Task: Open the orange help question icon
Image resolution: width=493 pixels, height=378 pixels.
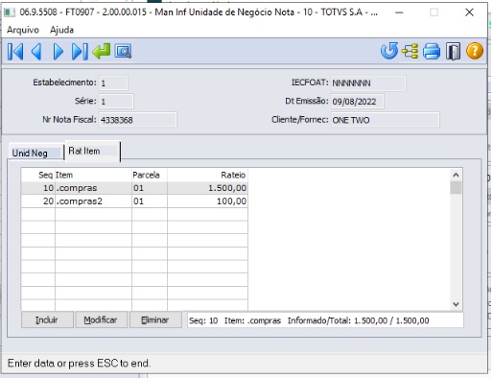Action: pyautogui.click(x=475, y=51)
